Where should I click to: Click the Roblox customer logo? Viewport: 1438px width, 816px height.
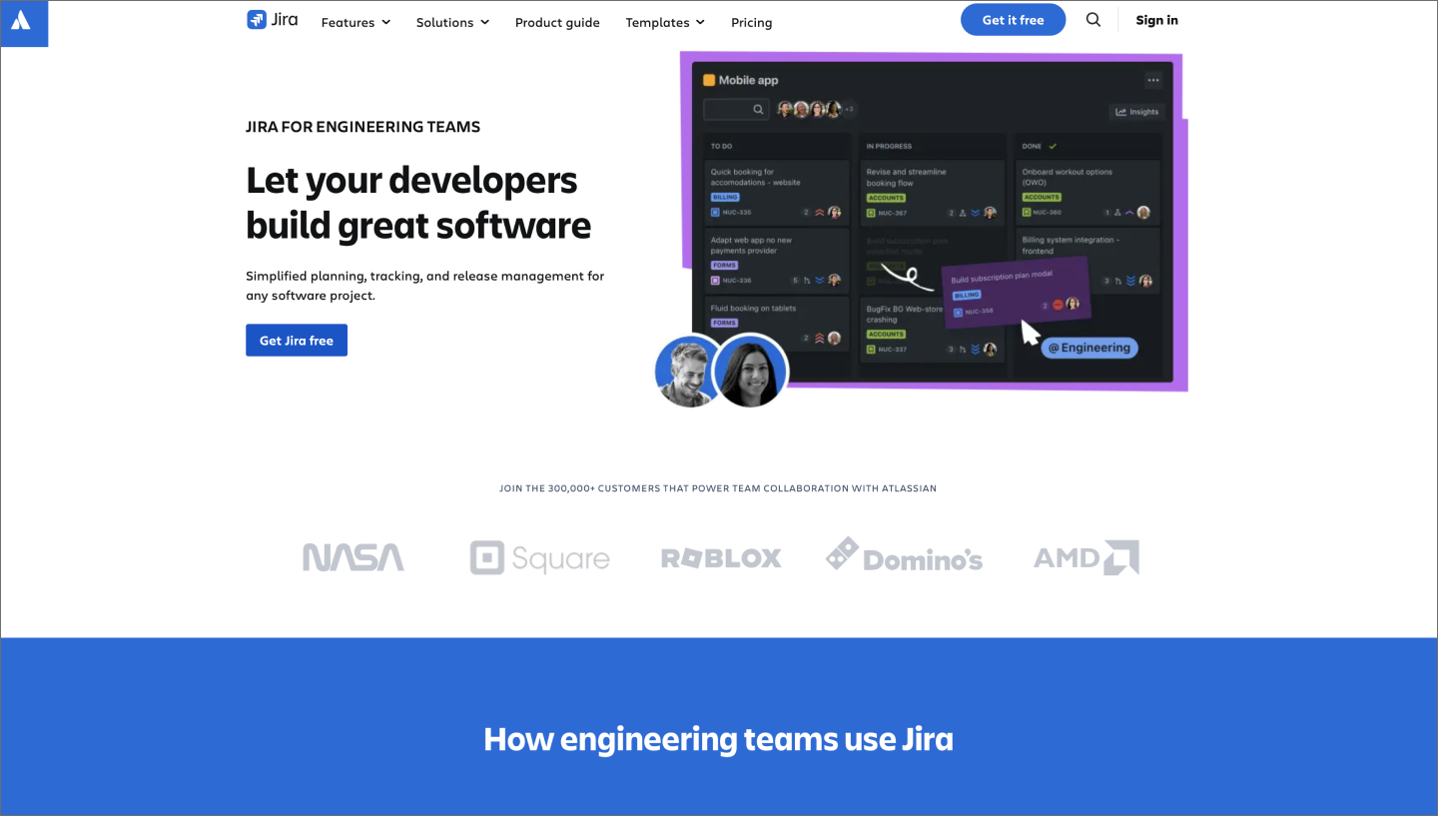tap(721, 558)
